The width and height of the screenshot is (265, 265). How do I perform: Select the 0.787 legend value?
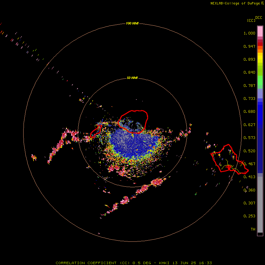249,86
